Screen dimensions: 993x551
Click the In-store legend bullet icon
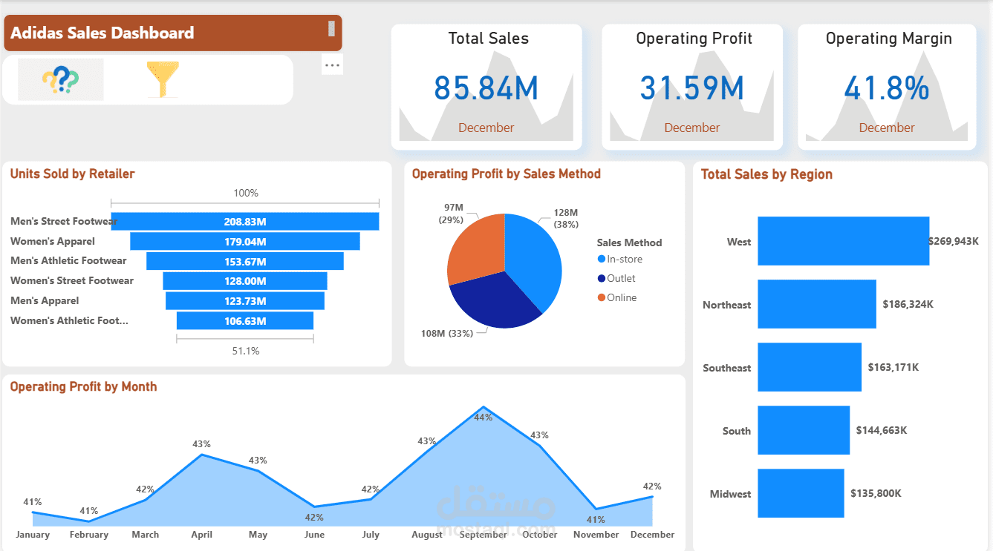click(x=603, y=260)
